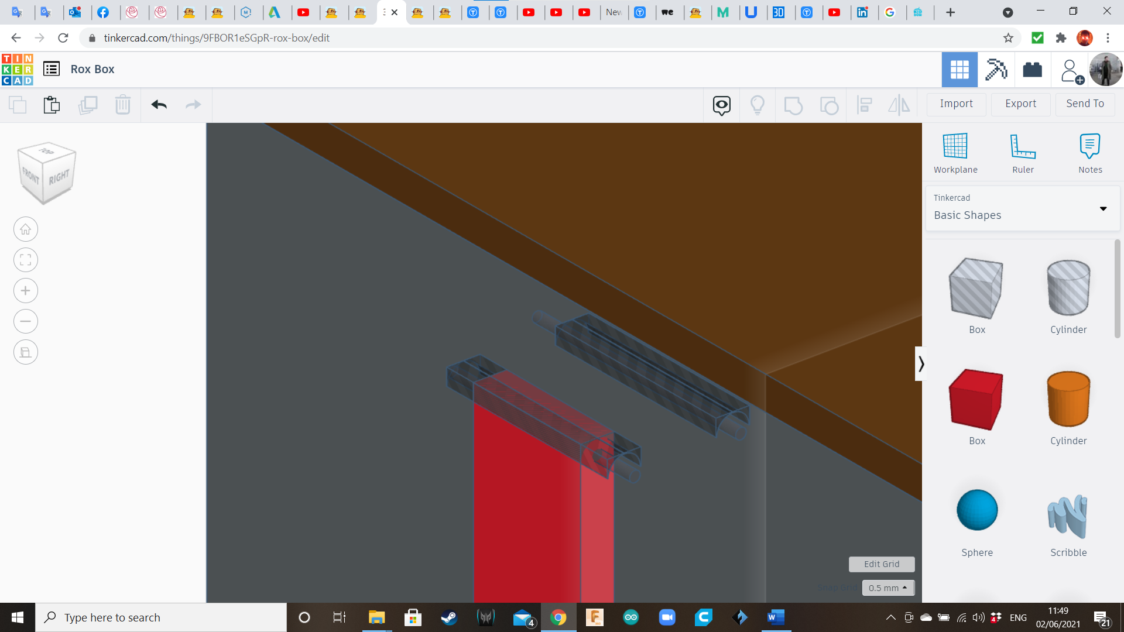Open the Export menu
Viewport: 1124px width, 632px height.
[x=1020, y=104]
